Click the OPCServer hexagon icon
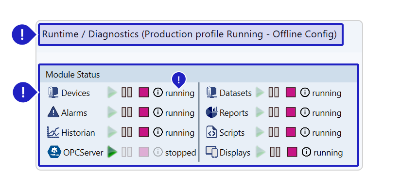Viewport: 401px width, 189px height. click(x=54, y=152)
